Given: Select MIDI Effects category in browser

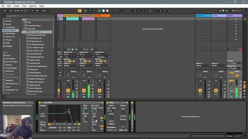Looking at the screenshot, I should (10, 34).
